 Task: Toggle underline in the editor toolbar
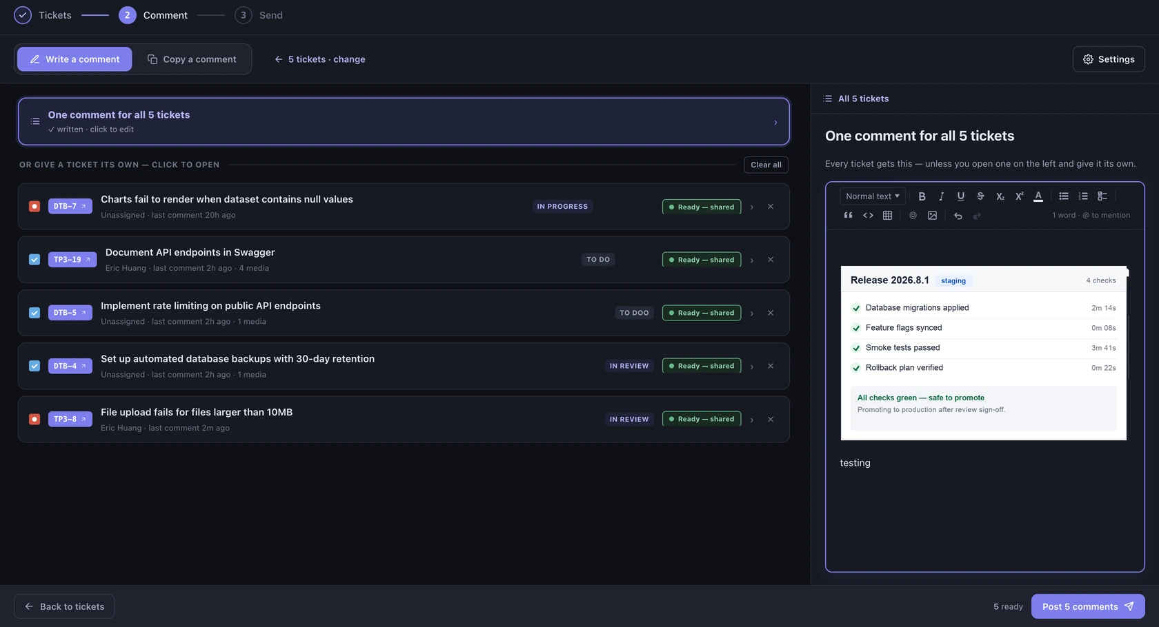click(960, 196)
